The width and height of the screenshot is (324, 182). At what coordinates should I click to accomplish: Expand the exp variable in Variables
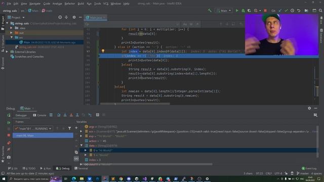click(81, 136)
